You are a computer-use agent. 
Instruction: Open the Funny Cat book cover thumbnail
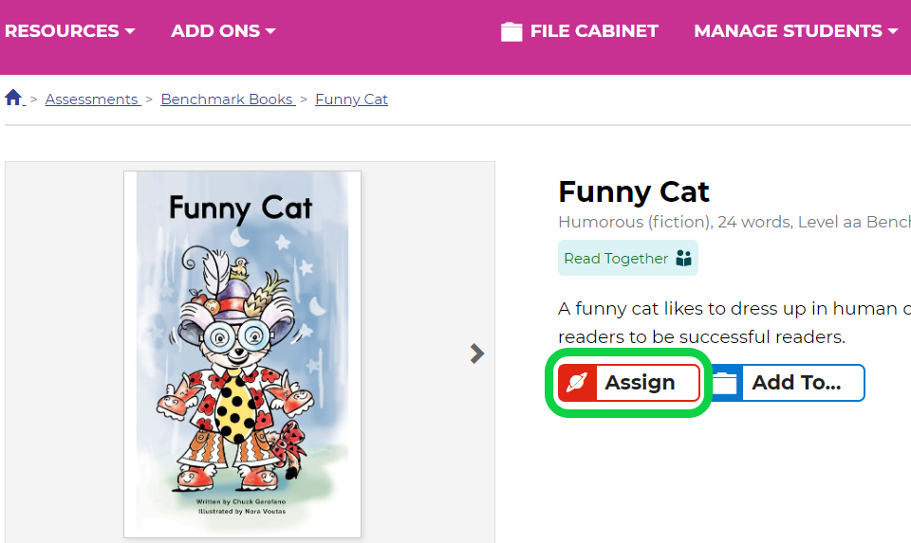(x=242, y=353)
